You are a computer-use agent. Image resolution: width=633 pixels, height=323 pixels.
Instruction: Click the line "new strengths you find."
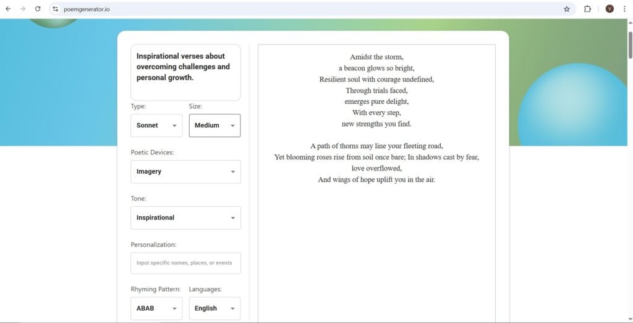(x=376, y=124)
